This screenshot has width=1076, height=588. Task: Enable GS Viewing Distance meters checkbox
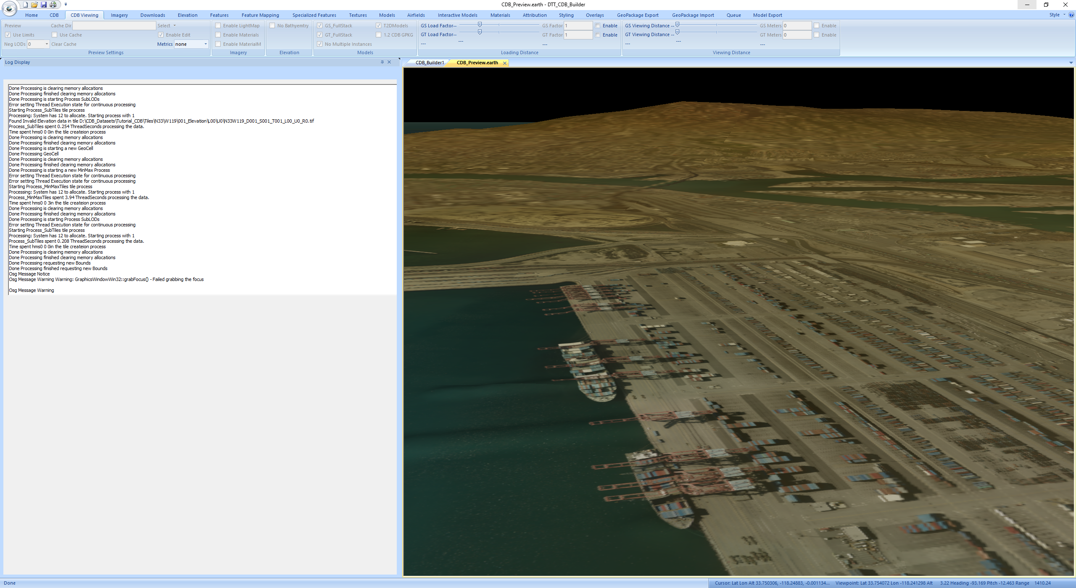point(816,26)
